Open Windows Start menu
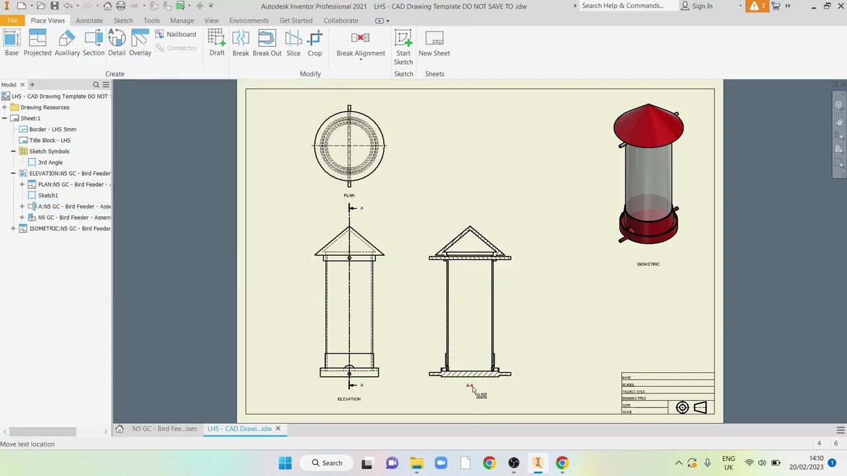Image resolution: width=847 pixels, height=476 pixels. [x=285, y=463]
